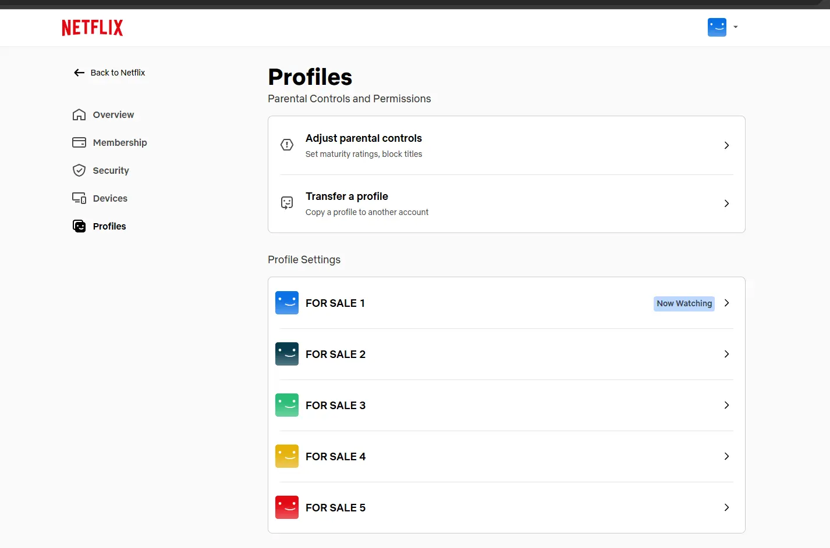Click the Security shield icon
Image resolution: width=830 pixels, height=548 pixels.
click(x=79, y=170)
